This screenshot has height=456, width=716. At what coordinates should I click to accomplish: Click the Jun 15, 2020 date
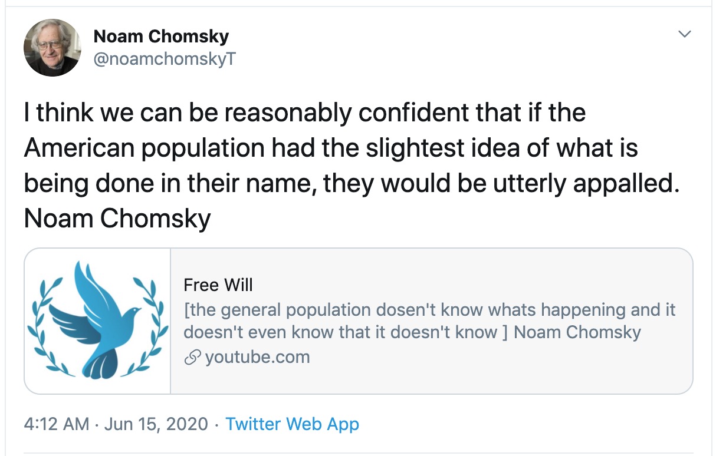coord(156,424)
